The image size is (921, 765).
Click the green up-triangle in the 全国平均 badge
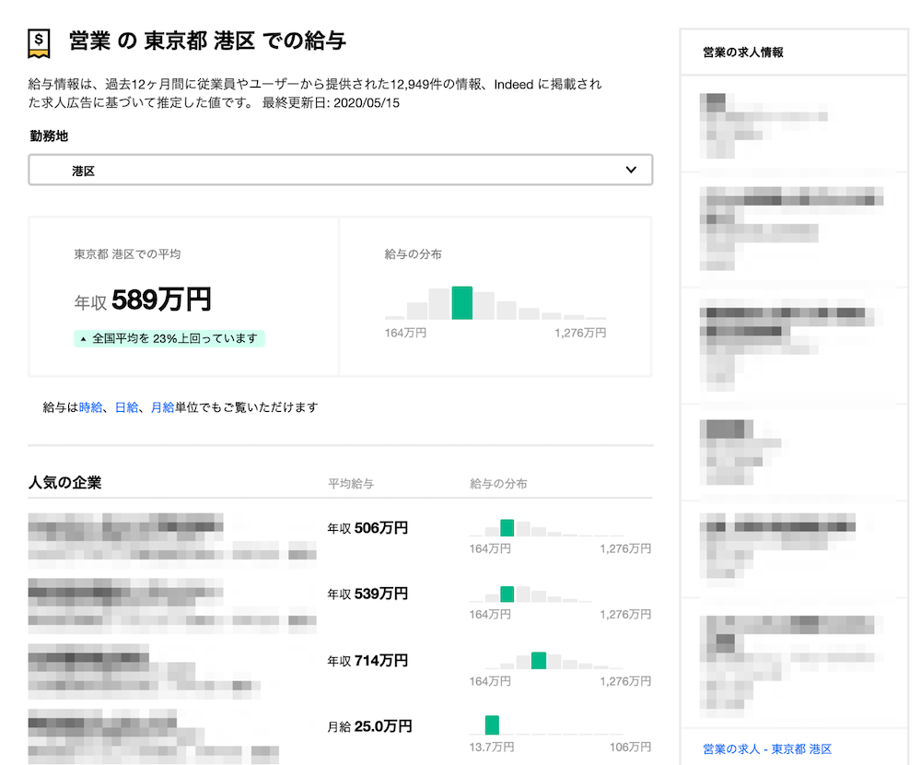point(84,339)
